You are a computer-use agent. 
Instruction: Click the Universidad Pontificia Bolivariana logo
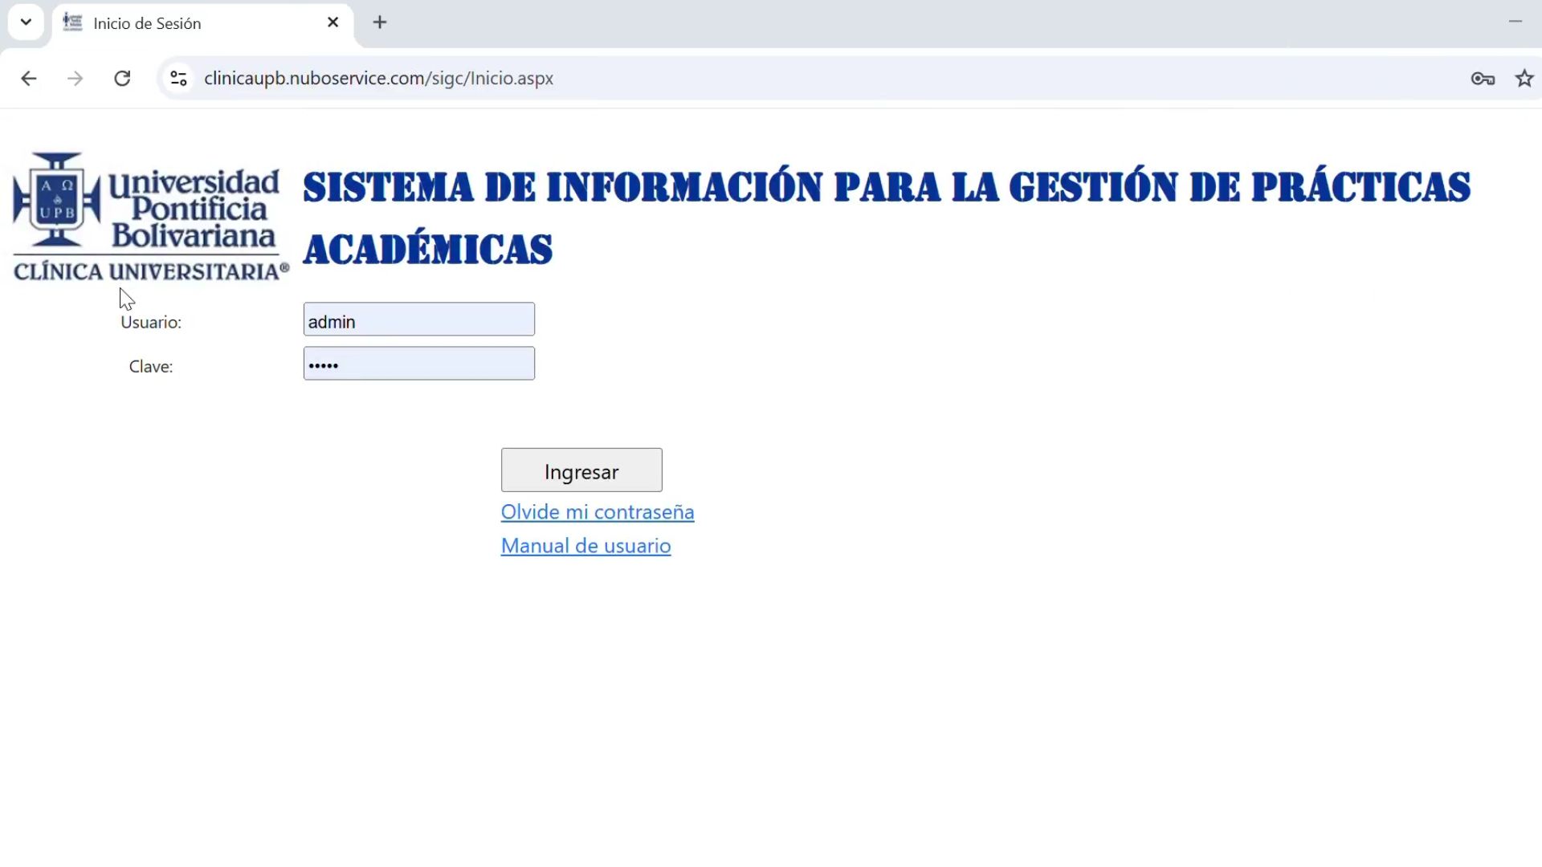coord(149,217)
